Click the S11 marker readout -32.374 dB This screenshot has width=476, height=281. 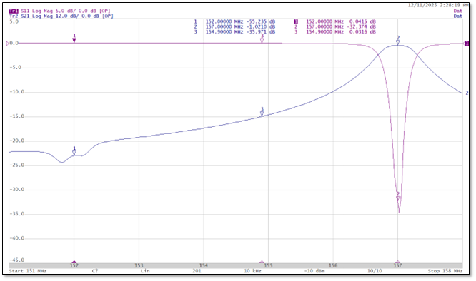pos(361,26)
